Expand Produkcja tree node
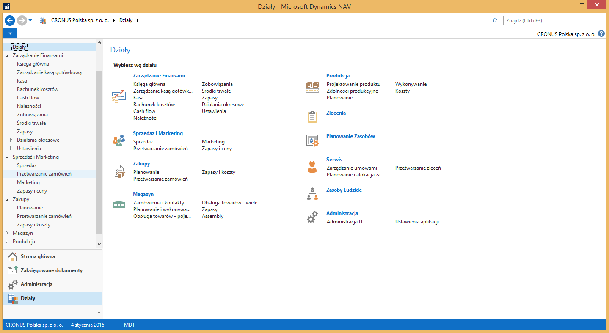Image resolution: width=609 pixels, height=333 pixels. click(x=7, y=242)
